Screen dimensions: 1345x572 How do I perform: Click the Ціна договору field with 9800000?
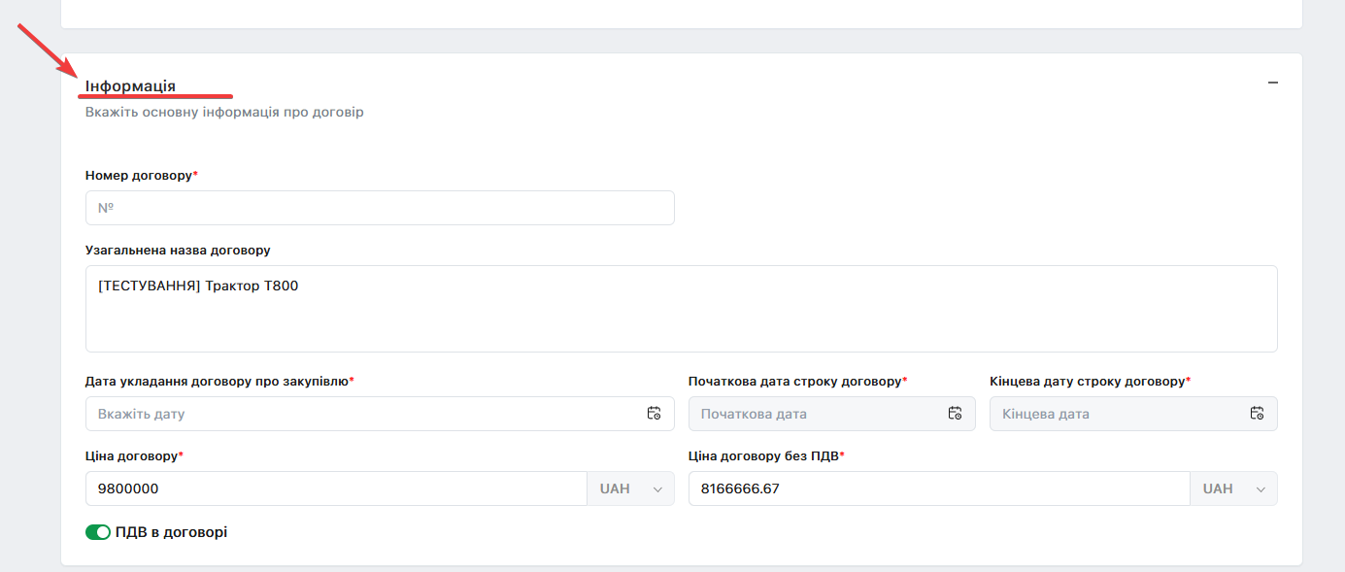[x=336, y=488]
